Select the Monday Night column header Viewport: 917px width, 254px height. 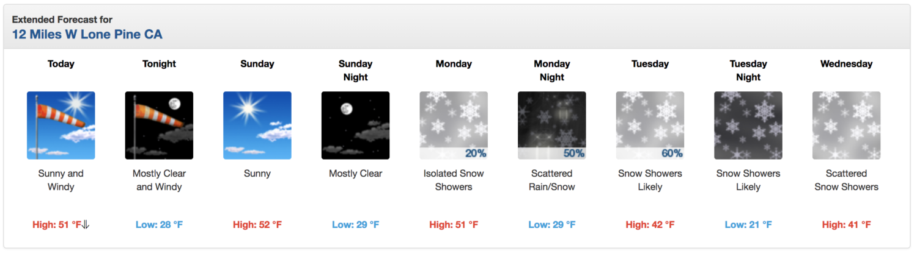click(552, 71)
